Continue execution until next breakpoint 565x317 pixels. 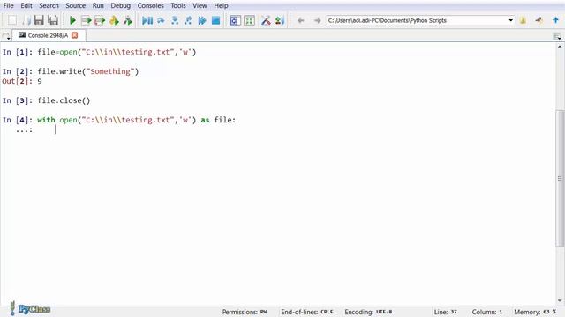point(202,20)
